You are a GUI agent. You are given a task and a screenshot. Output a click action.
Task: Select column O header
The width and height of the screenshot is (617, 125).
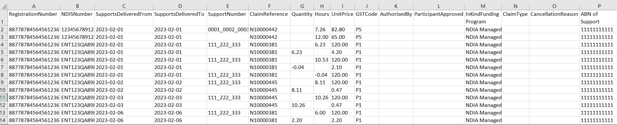(554, 6)
